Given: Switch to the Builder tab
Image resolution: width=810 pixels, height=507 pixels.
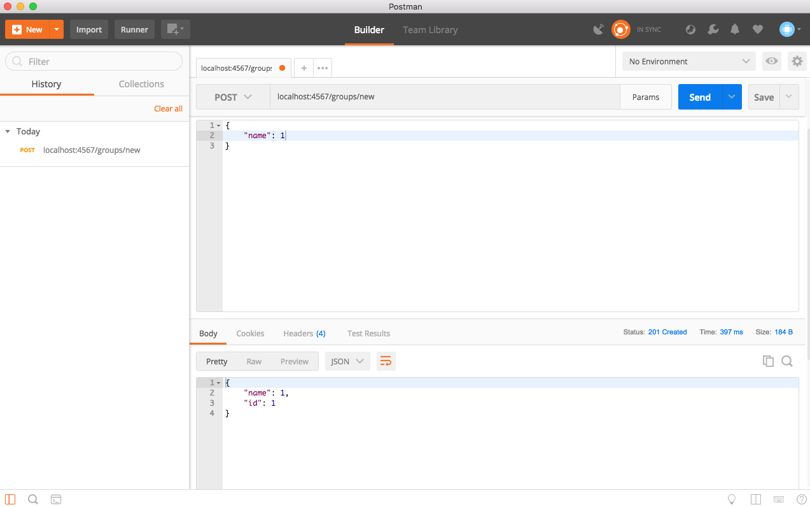Looking at the screenshot, I should point(369,30).
